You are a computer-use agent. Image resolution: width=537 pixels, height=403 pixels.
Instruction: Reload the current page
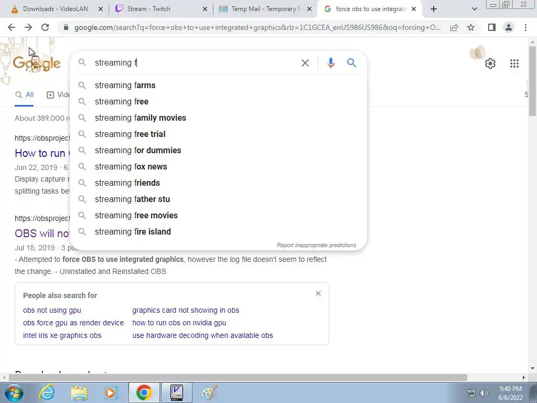[45, 27]
